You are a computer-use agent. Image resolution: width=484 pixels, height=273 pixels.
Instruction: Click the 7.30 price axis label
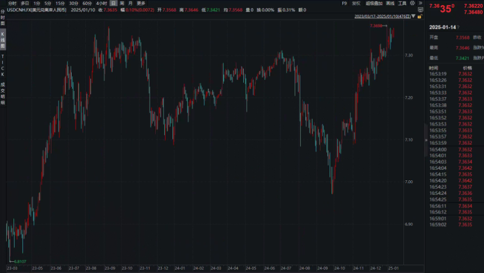(x=409, y=55)
